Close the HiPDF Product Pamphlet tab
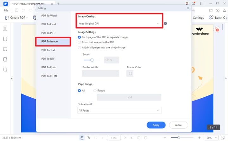 click(x=52, y=4)
